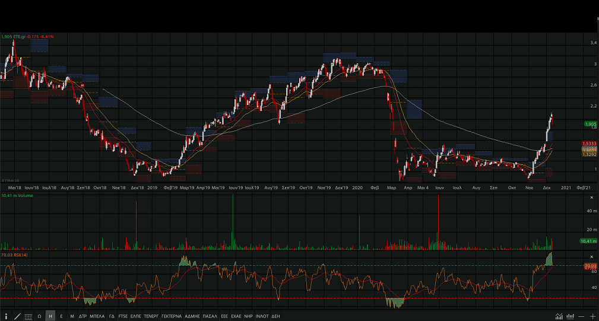599x321 pixels.
Task: Switch to the Μ monthly timeframe
Action: click(x=72, y=316)
